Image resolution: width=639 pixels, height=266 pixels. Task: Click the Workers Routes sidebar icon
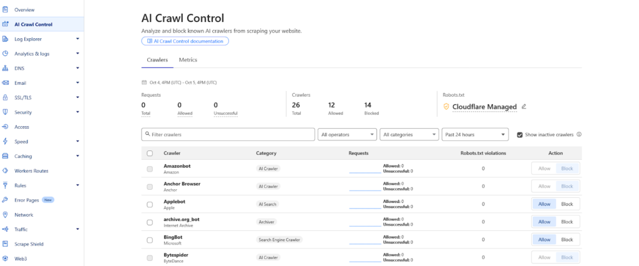coord(6,170)
